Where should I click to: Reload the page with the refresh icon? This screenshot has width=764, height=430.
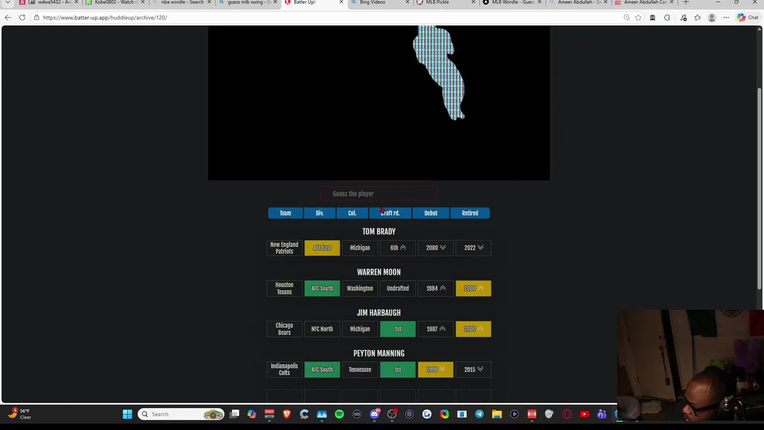click(22, 17)
